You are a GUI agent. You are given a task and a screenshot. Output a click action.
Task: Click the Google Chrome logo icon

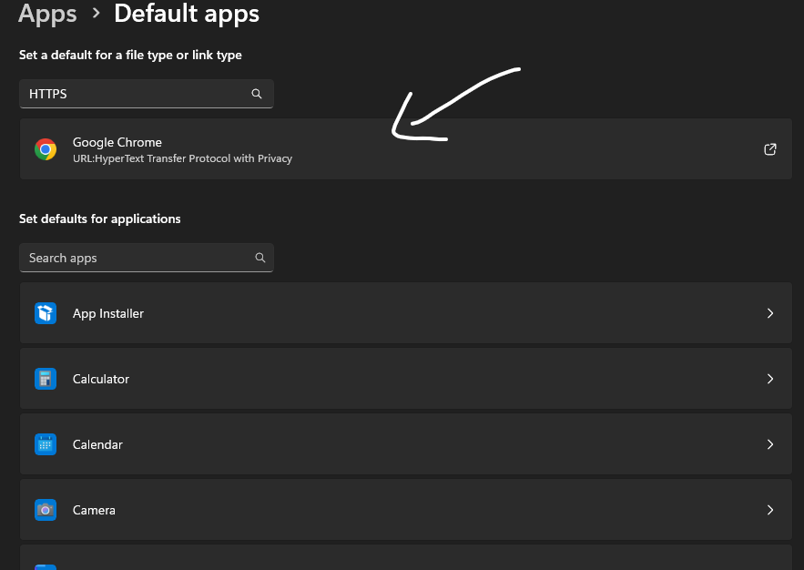coord(46,149)
